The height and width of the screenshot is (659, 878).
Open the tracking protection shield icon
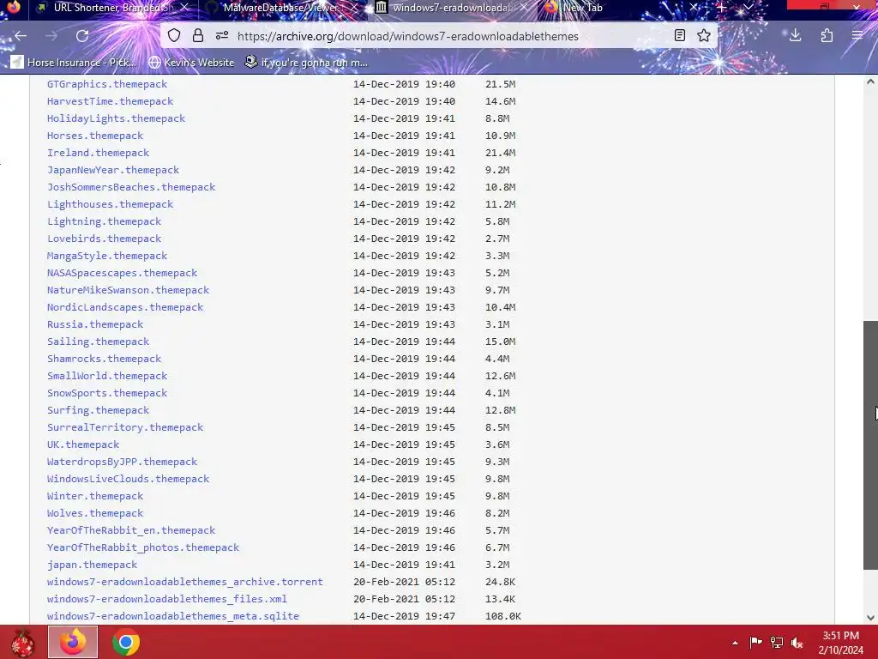[174, 36]
